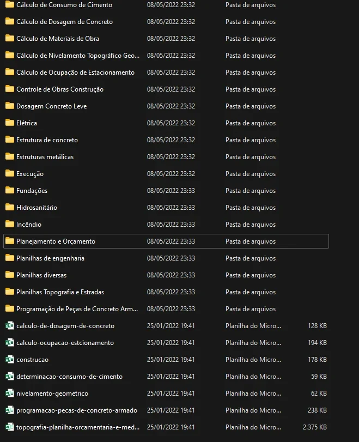The height and width of the screenshot is (442, 359).
Task: Select folder icon for Fundações
Action: pyautogui.click(x=10, y=190)
